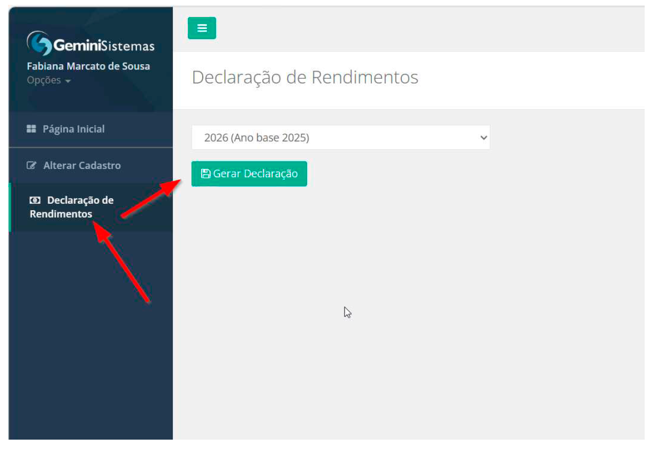Image resolution: width=665 pixels, height=453 pixels.
Task: Click the GeminiSistemas brand text
Action: click(104, 46)
